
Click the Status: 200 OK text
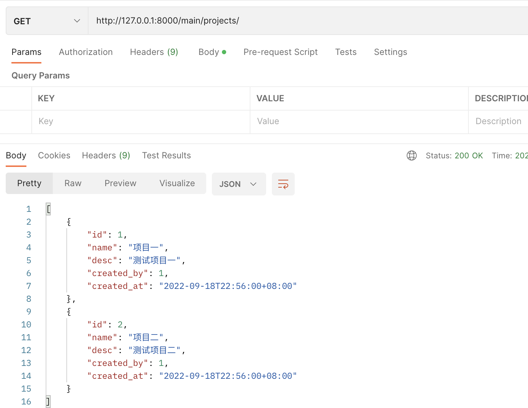point(454,155)
